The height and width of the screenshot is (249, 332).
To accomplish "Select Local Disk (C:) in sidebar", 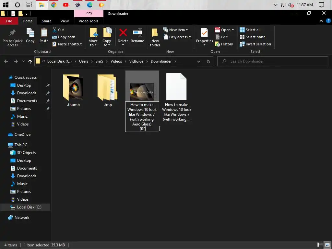I will 25,207.
